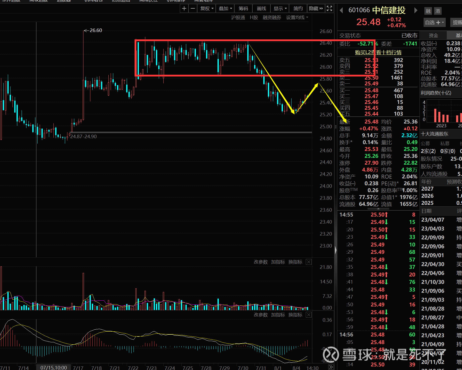This screenshot has height=370, width=462.
Task: Open the 显示 dropdown menu
Action: pos(280,8)
